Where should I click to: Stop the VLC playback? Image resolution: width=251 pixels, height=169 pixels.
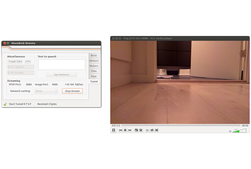pos(125,130)
